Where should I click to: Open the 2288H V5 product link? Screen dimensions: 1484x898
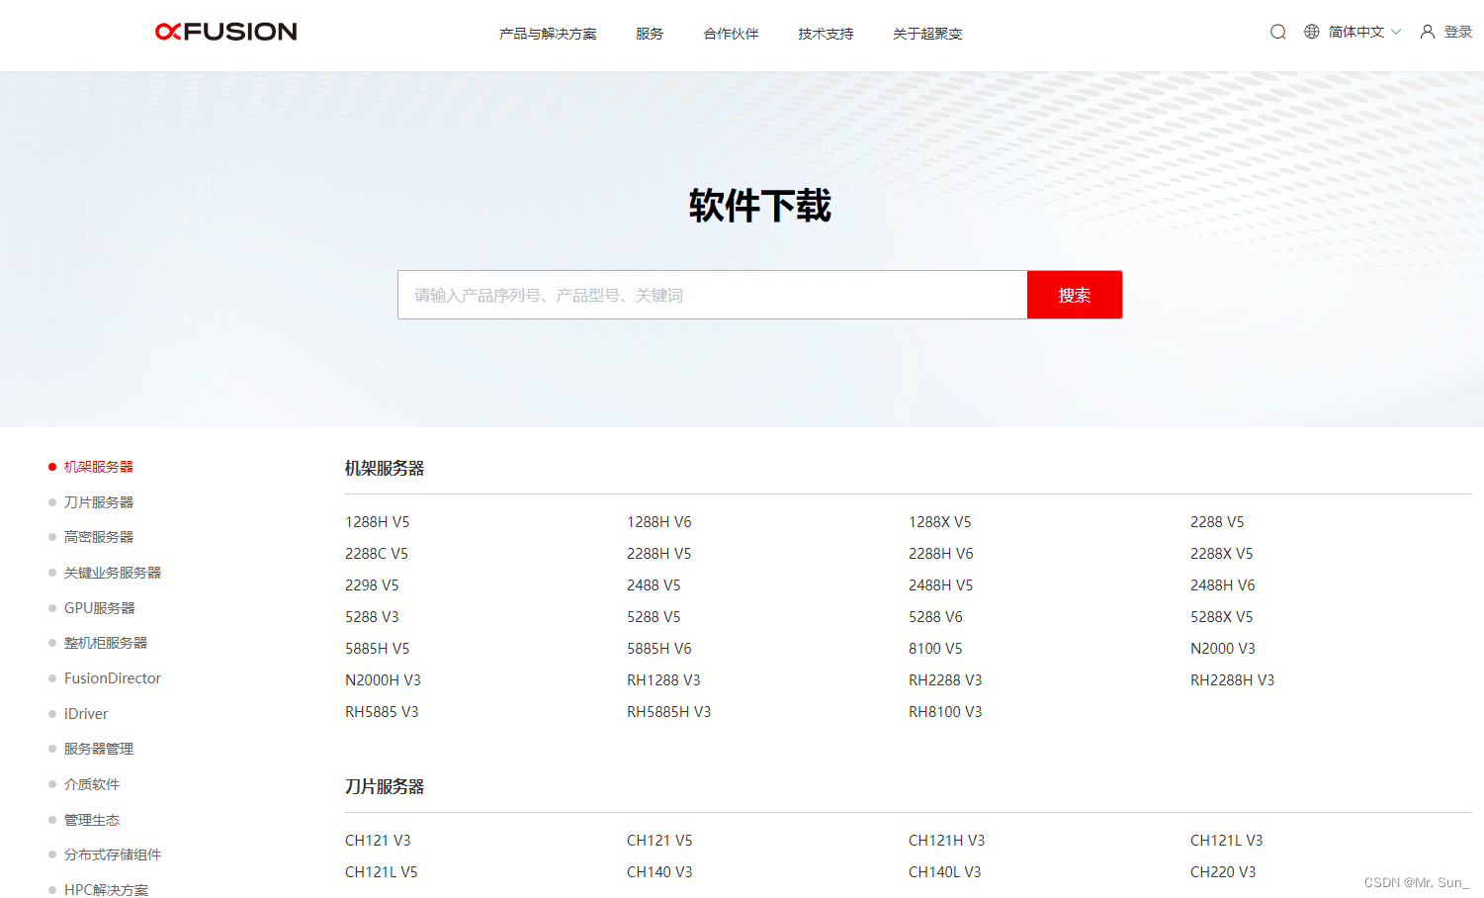(x=659, y=554)
